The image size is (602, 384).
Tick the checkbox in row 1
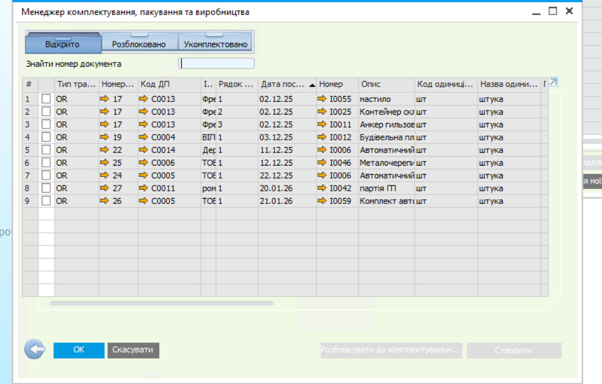coord(46,99)
